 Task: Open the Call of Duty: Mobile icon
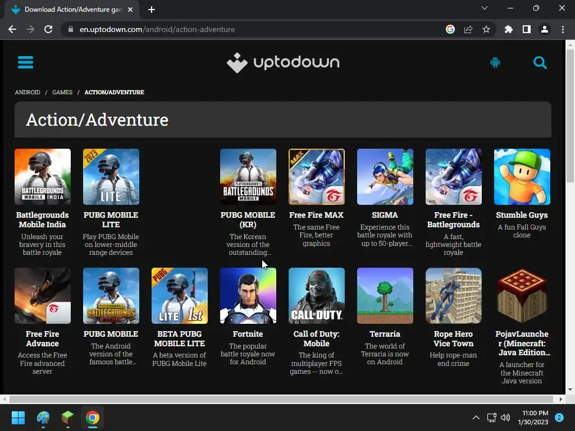pos(317,296)
